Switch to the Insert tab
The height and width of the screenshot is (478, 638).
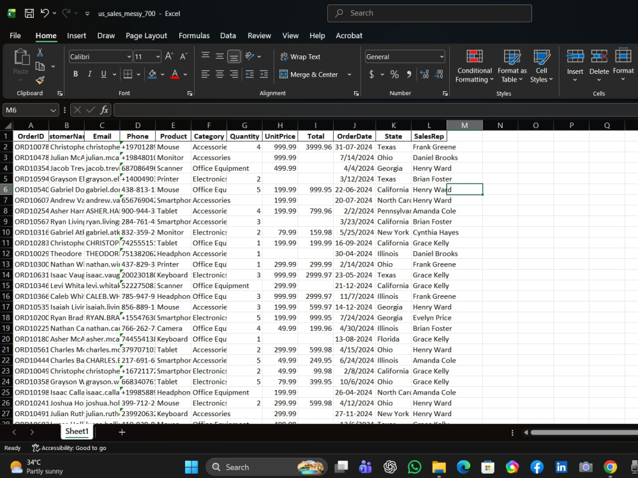pyautogui.click(x=77, y=35)
